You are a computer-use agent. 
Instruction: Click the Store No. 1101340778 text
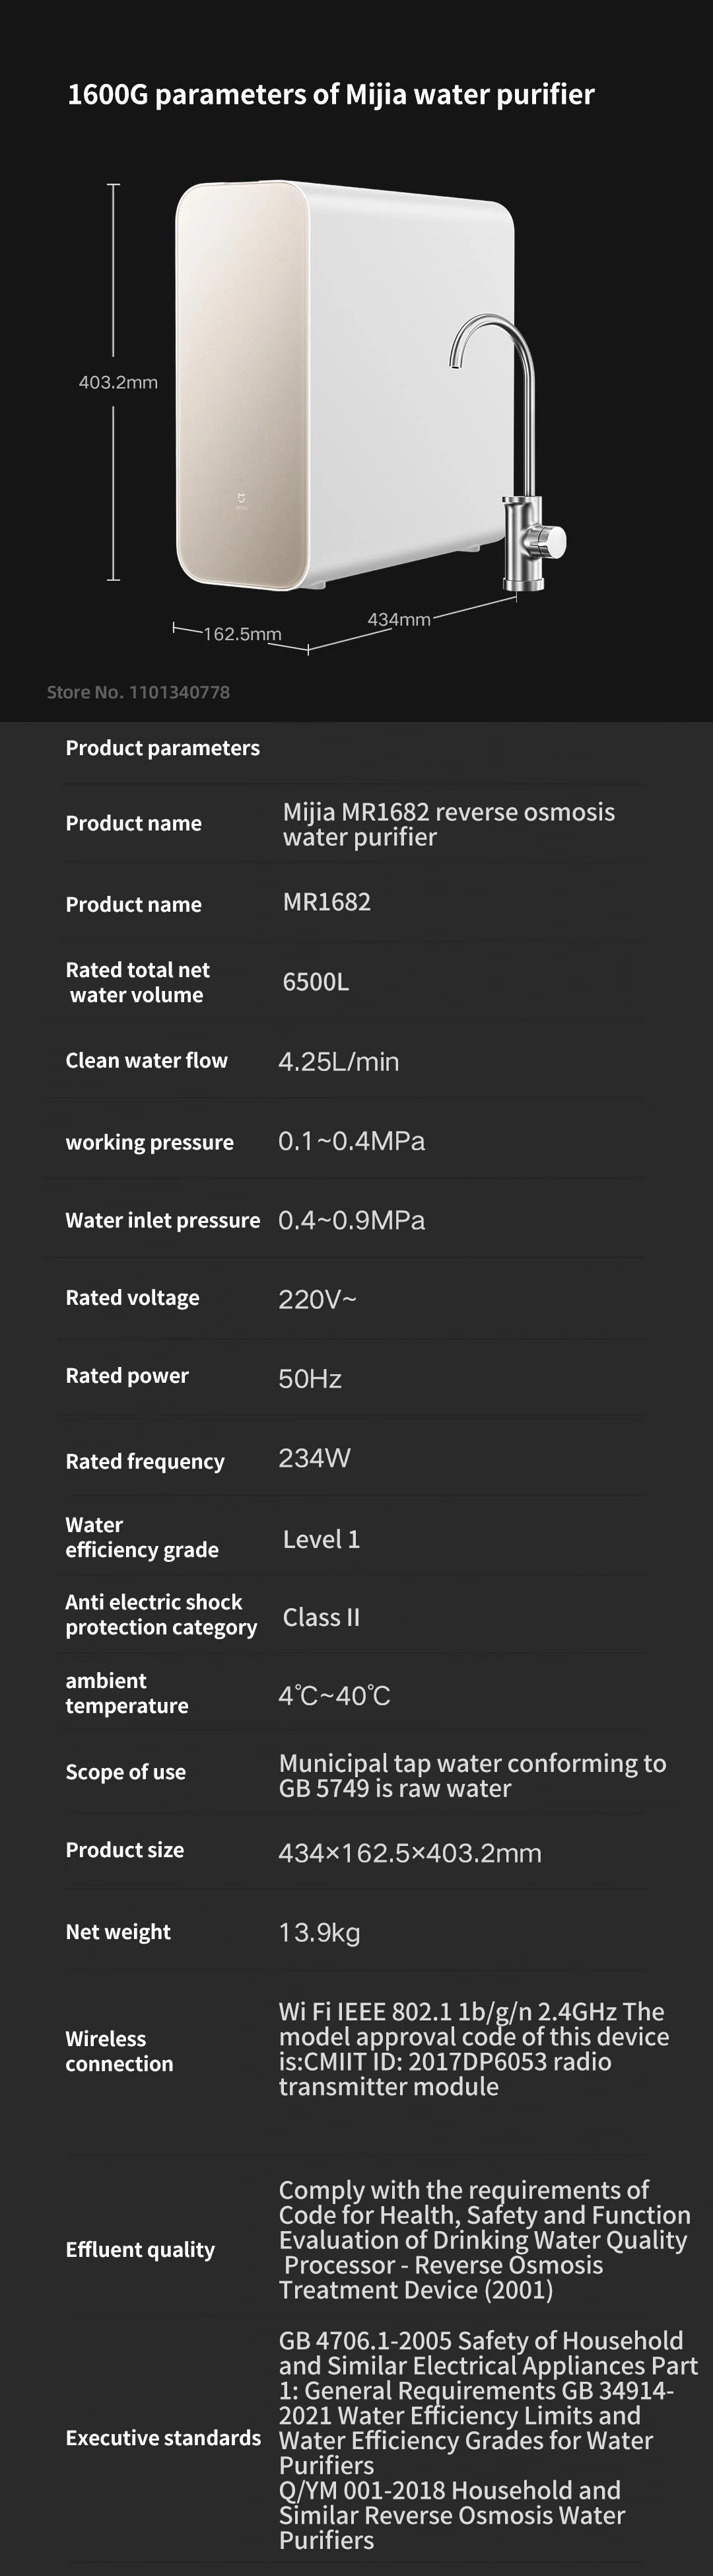tap(138, 692)
